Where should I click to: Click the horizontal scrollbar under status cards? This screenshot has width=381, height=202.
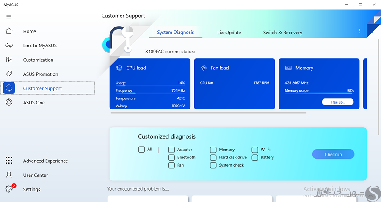(208, 113)
